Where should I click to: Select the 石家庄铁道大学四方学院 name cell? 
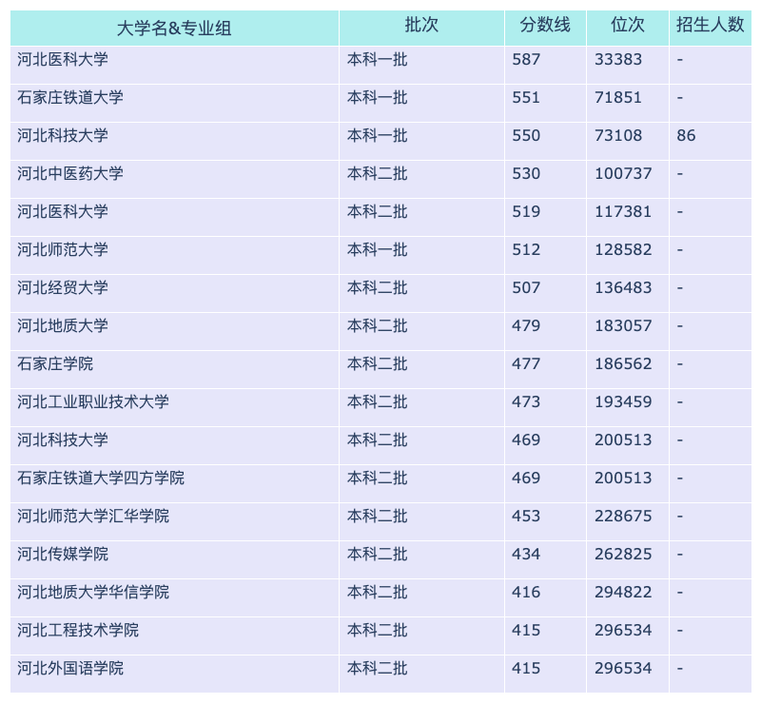(174, 483)
